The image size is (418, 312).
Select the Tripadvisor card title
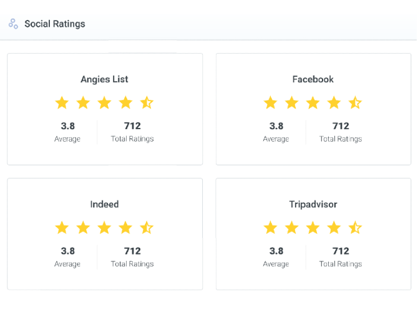point(313,204)
